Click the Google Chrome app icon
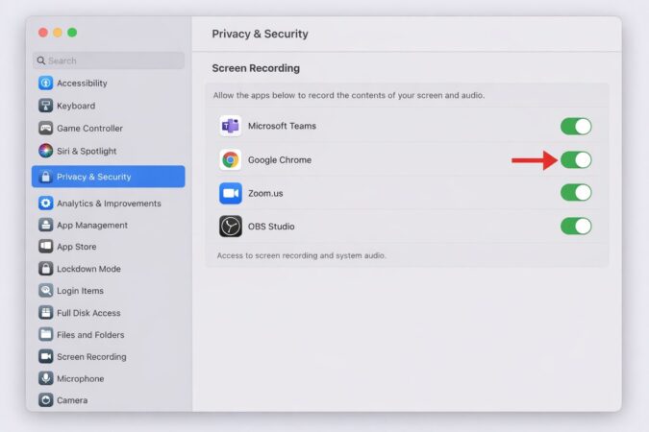This screenshot has height=432, width=649. click(x=230, y=159)
